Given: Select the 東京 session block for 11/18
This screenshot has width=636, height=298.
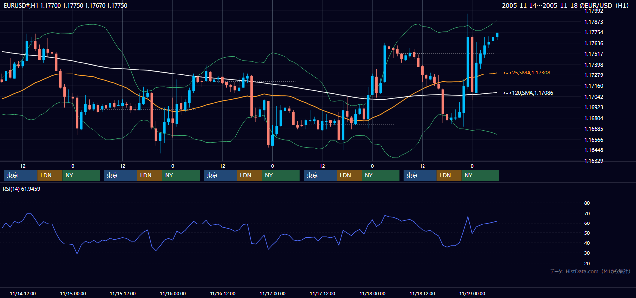Looking at the screenshot, I should click(x=420, y=175).
